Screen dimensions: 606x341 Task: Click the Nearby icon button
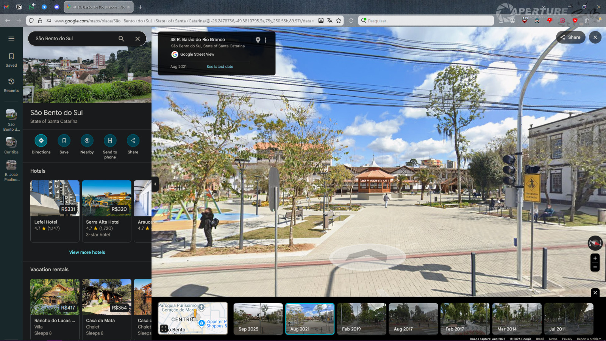pyautogui.click(x=87, y=141)
